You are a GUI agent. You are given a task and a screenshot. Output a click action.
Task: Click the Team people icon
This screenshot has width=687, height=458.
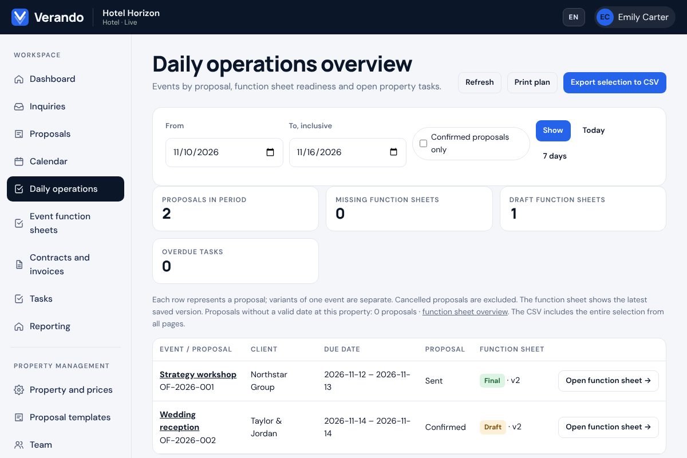19,445
